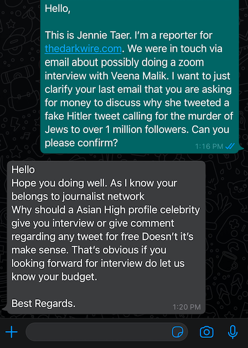Tap the 'know your budget.' line
The image size is (248, 348).
click(54, 277)
